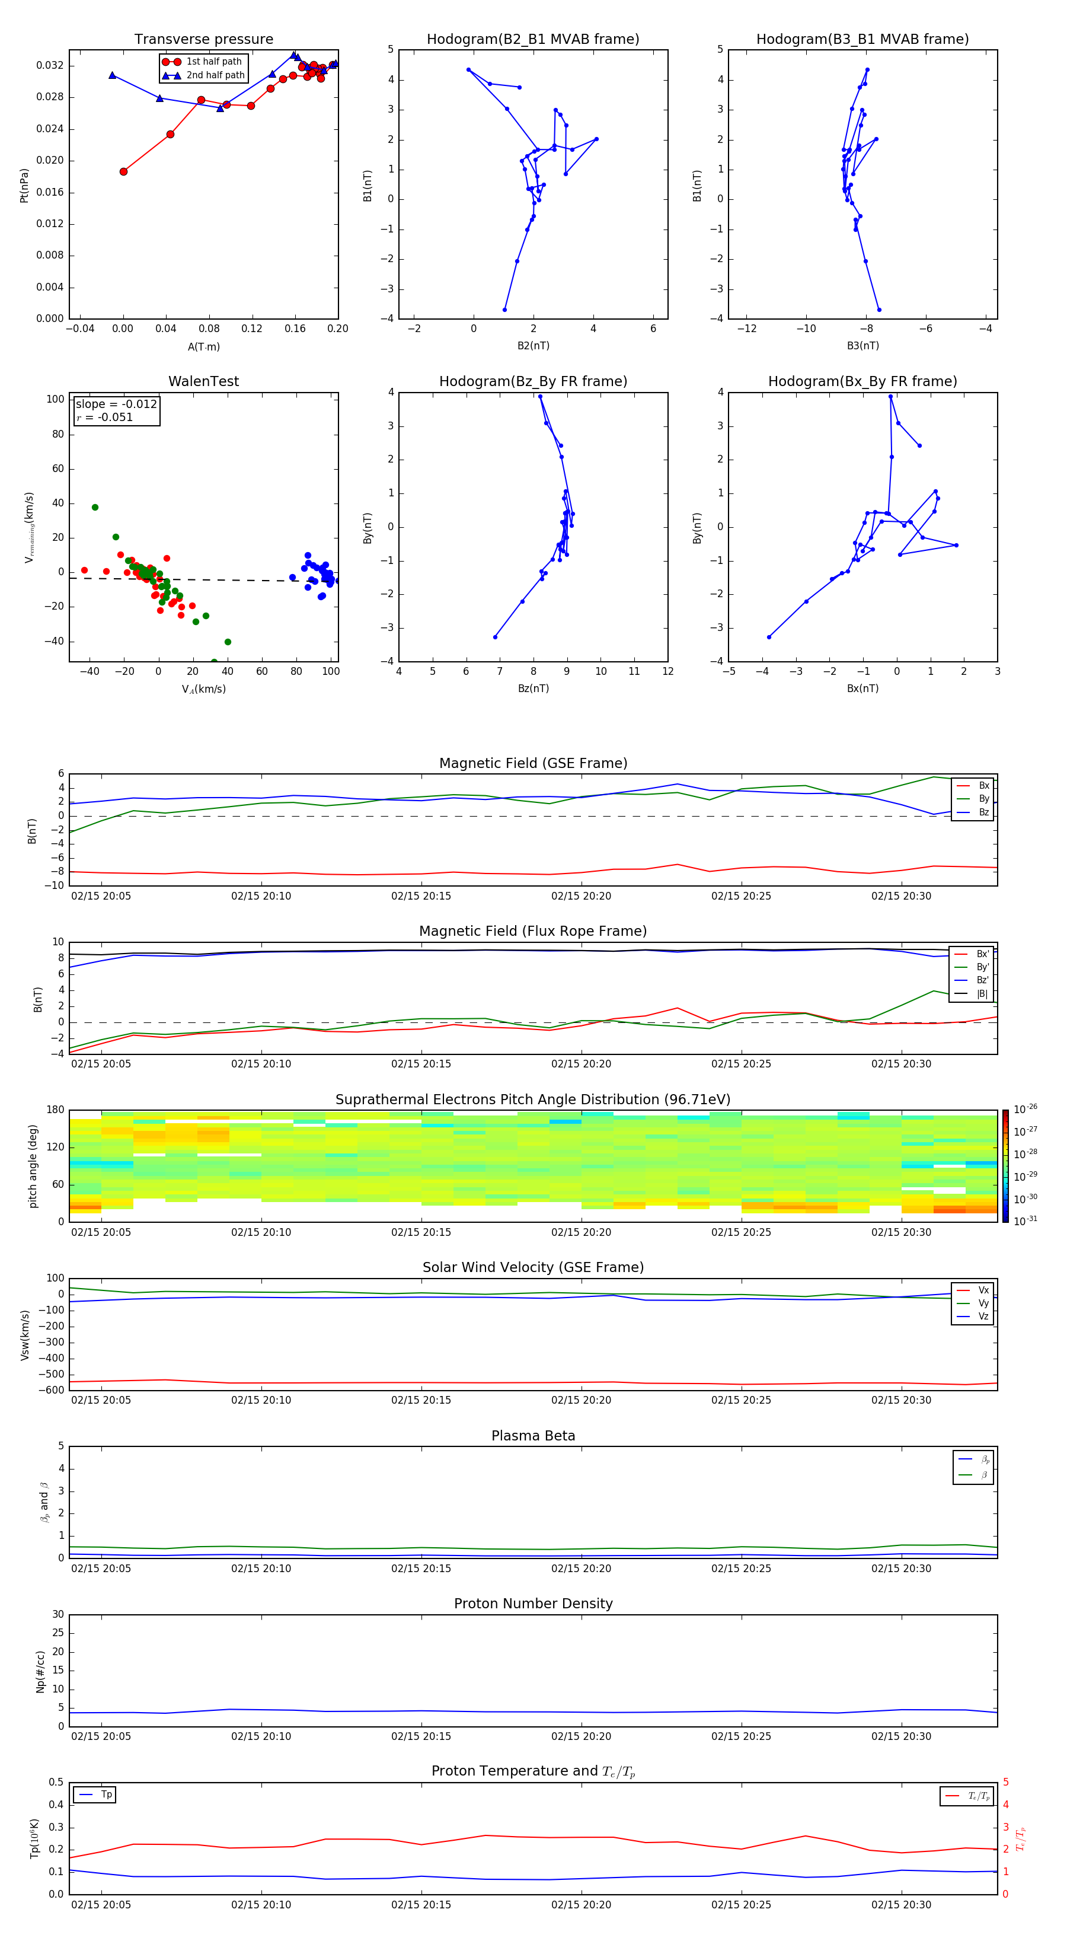Image resolution: width=1067 pixels, height=1957 pixels.
Task: Click the 'Proton Number Density' title
Action: (x=533, y=1604)
